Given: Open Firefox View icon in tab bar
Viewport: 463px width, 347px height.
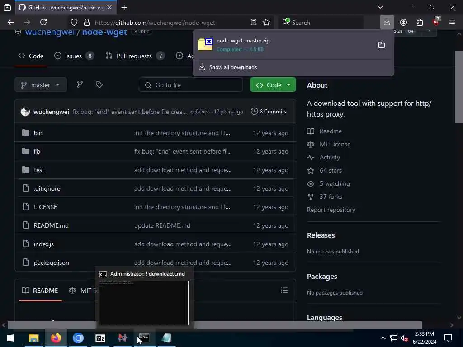Looking at the screenshot, I should pos(7,8).
